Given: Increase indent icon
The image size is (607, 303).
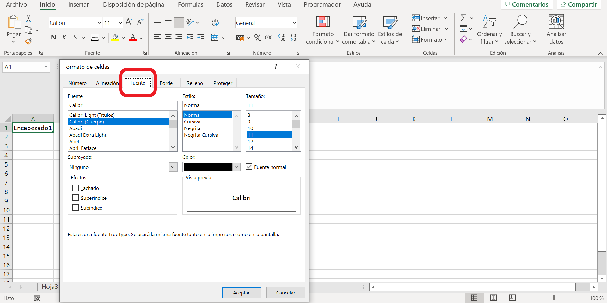Looking at the screenshot, I should click(x=201, y=38).
